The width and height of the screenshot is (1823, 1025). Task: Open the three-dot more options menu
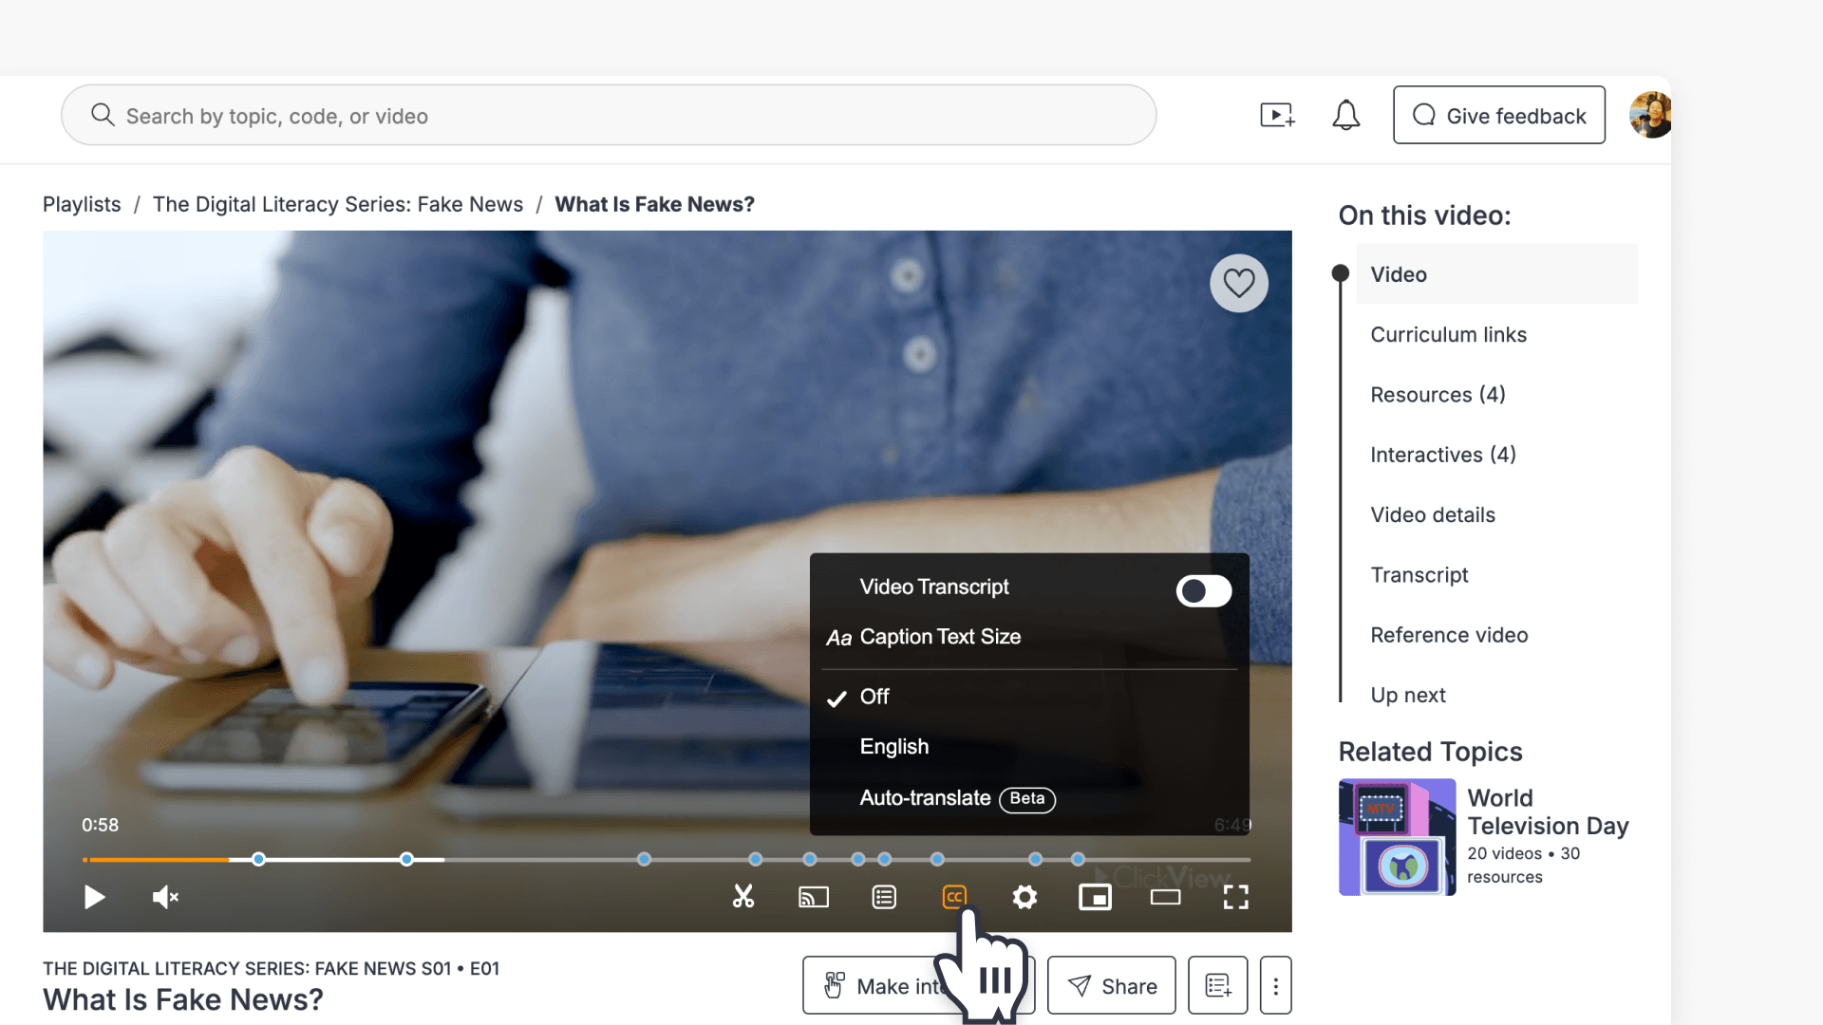click(1275, 985)
